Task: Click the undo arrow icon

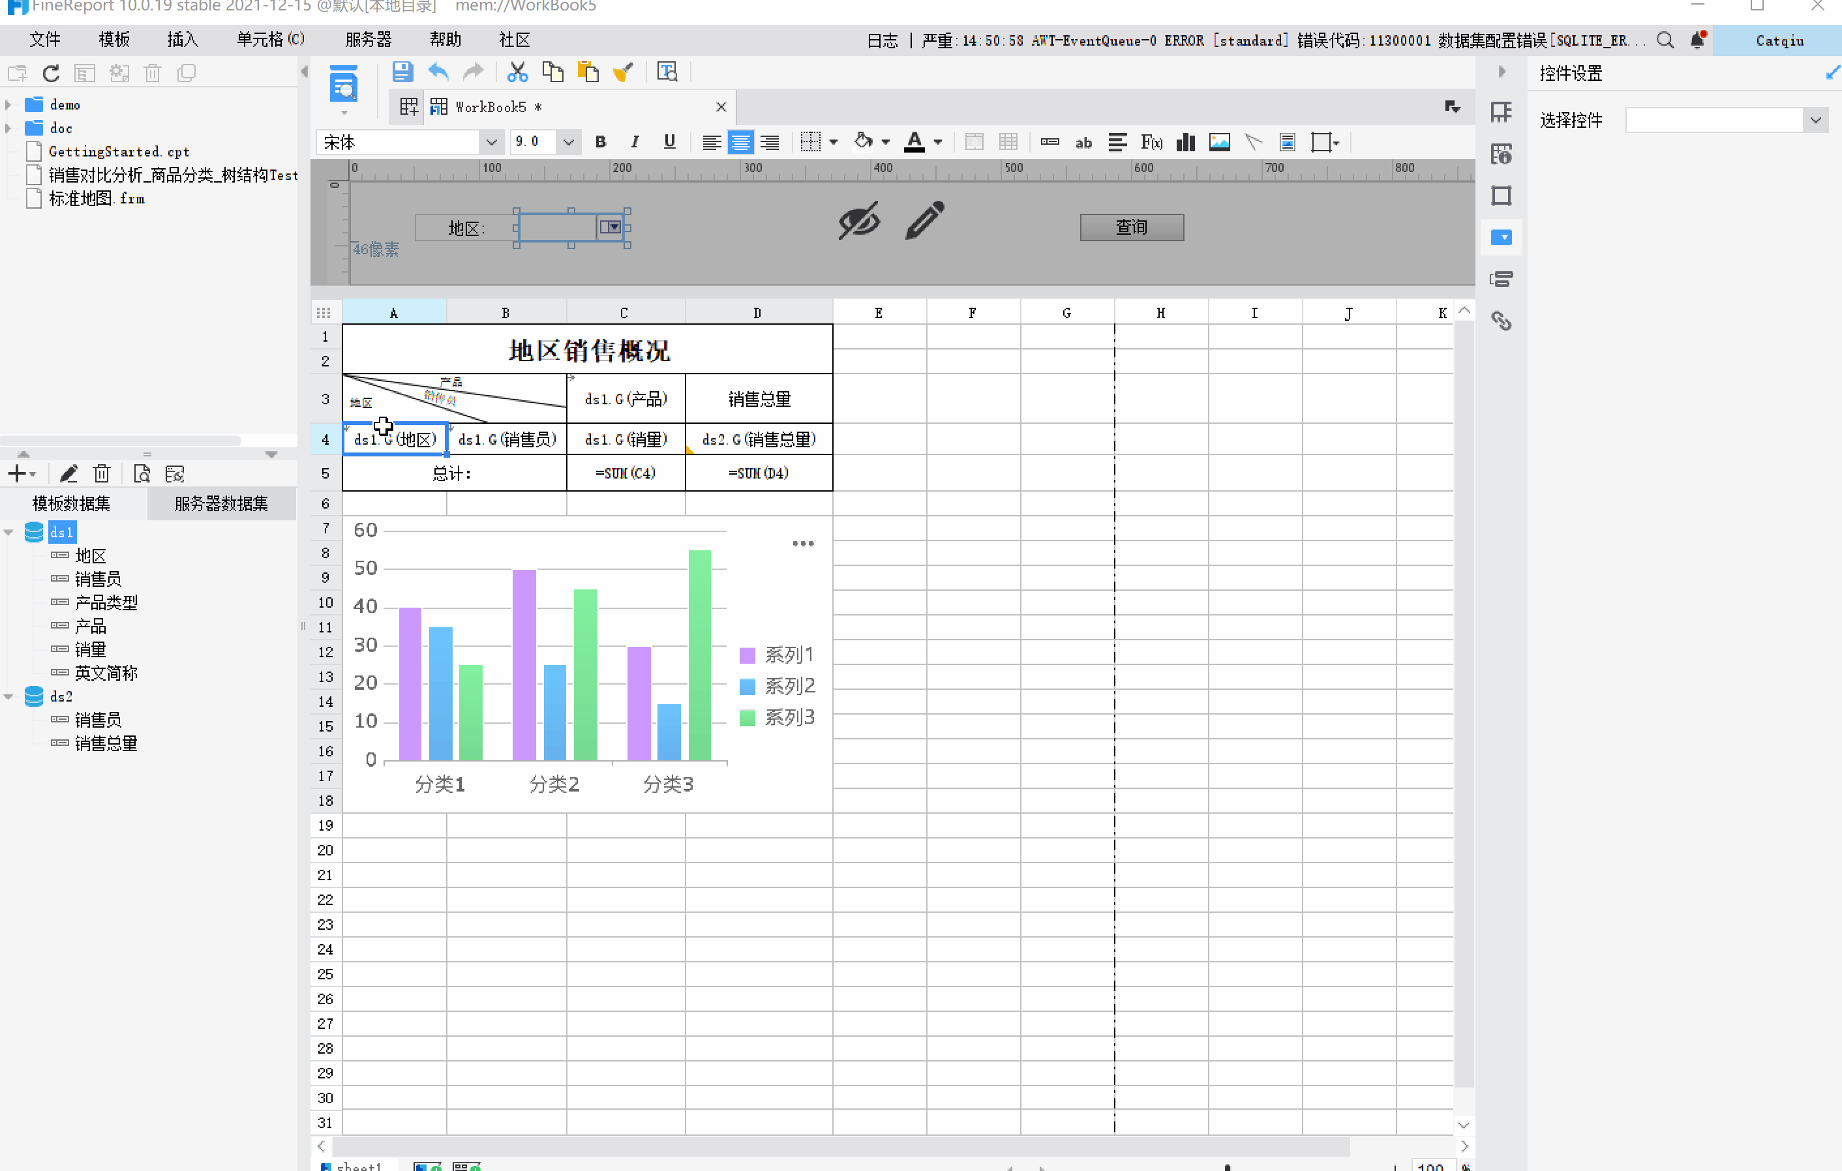Action: pyautogui.click(x=438, y=72)
